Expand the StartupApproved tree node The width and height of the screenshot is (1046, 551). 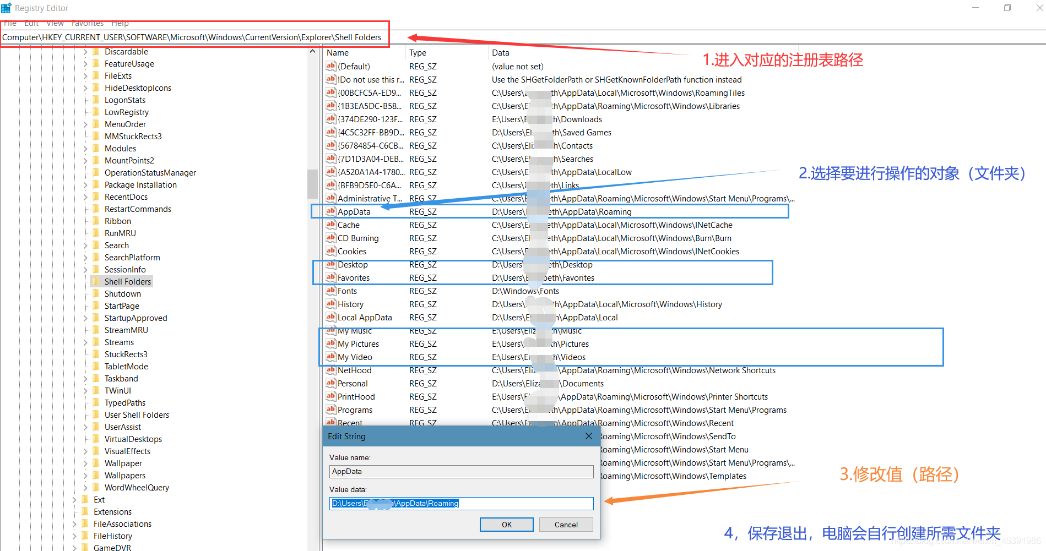85,318
